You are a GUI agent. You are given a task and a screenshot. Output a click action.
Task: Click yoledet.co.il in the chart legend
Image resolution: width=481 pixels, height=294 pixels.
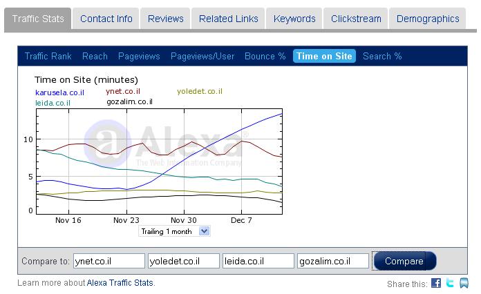(x=200, y=91)
